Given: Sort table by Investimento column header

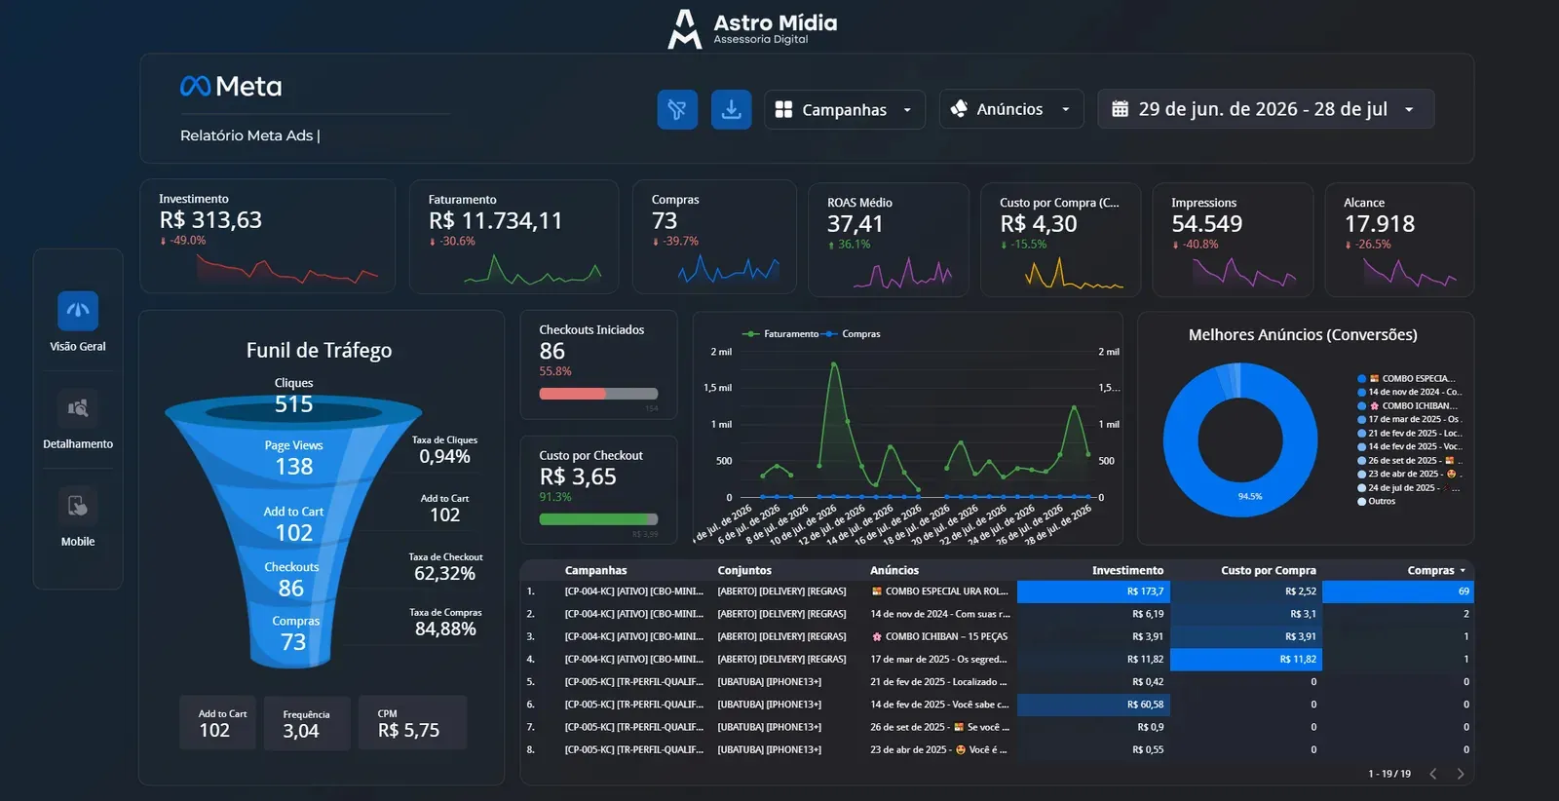Looking at the screenshot, I should tap(1127, 570).
